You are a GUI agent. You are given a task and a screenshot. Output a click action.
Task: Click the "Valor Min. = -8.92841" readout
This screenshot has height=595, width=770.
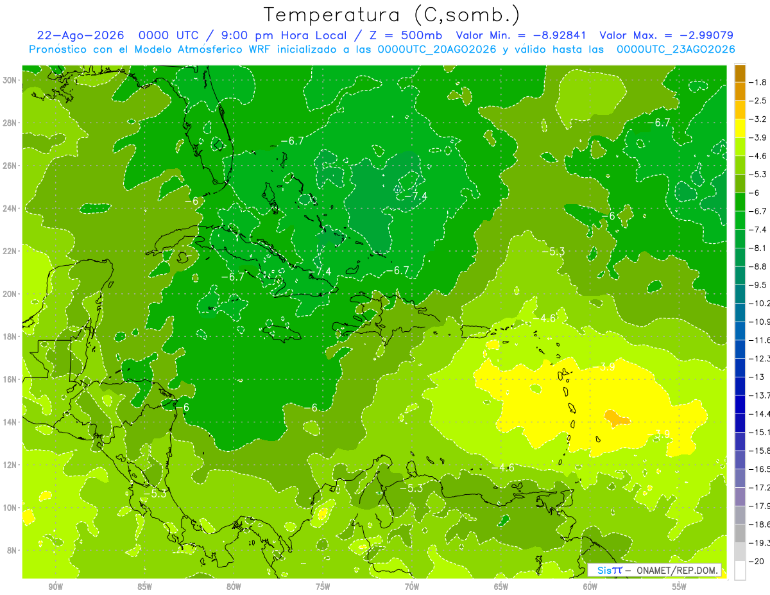[x=522, y=35]
